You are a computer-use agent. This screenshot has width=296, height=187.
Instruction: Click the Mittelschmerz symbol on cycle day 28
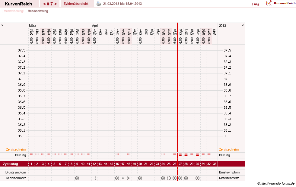[x=186, y=178]
